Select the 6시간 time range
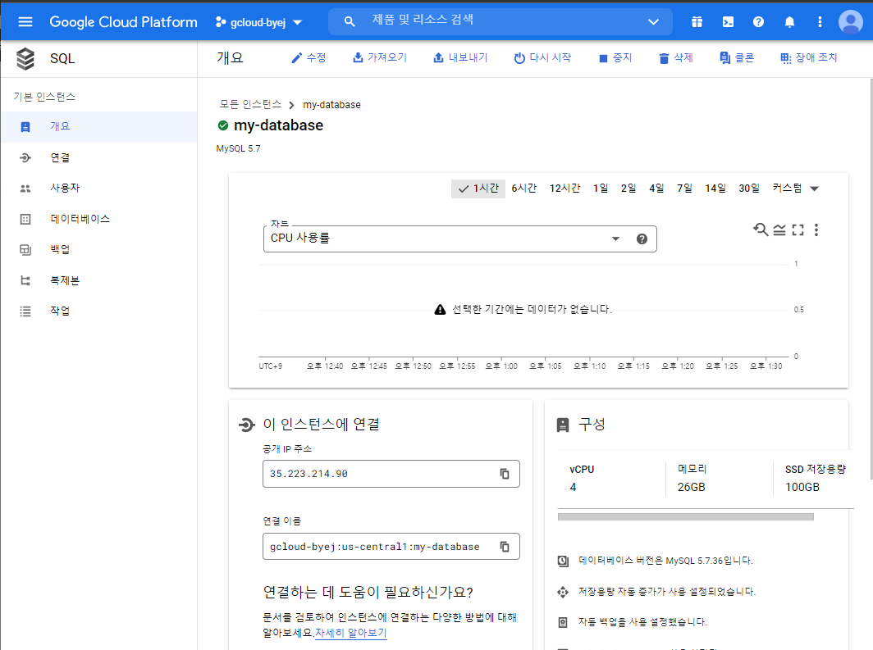This screenshot has width=873, height=650. tap(524, 189)
